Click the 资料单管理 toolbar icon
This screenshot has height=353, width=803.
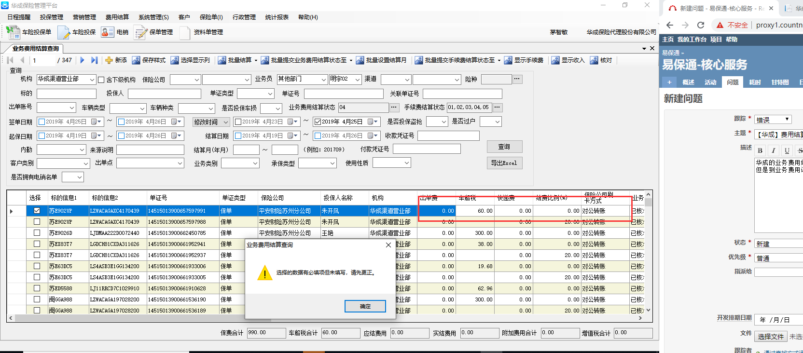(185, 32)
